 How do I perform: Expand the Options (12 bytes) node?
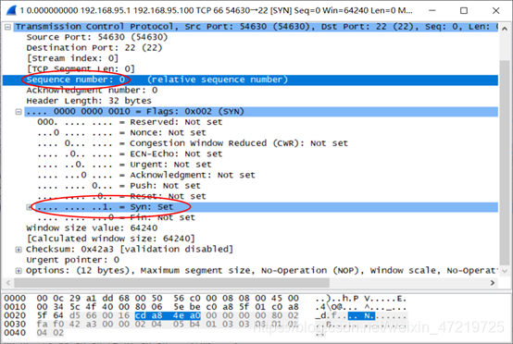point(19,271)
